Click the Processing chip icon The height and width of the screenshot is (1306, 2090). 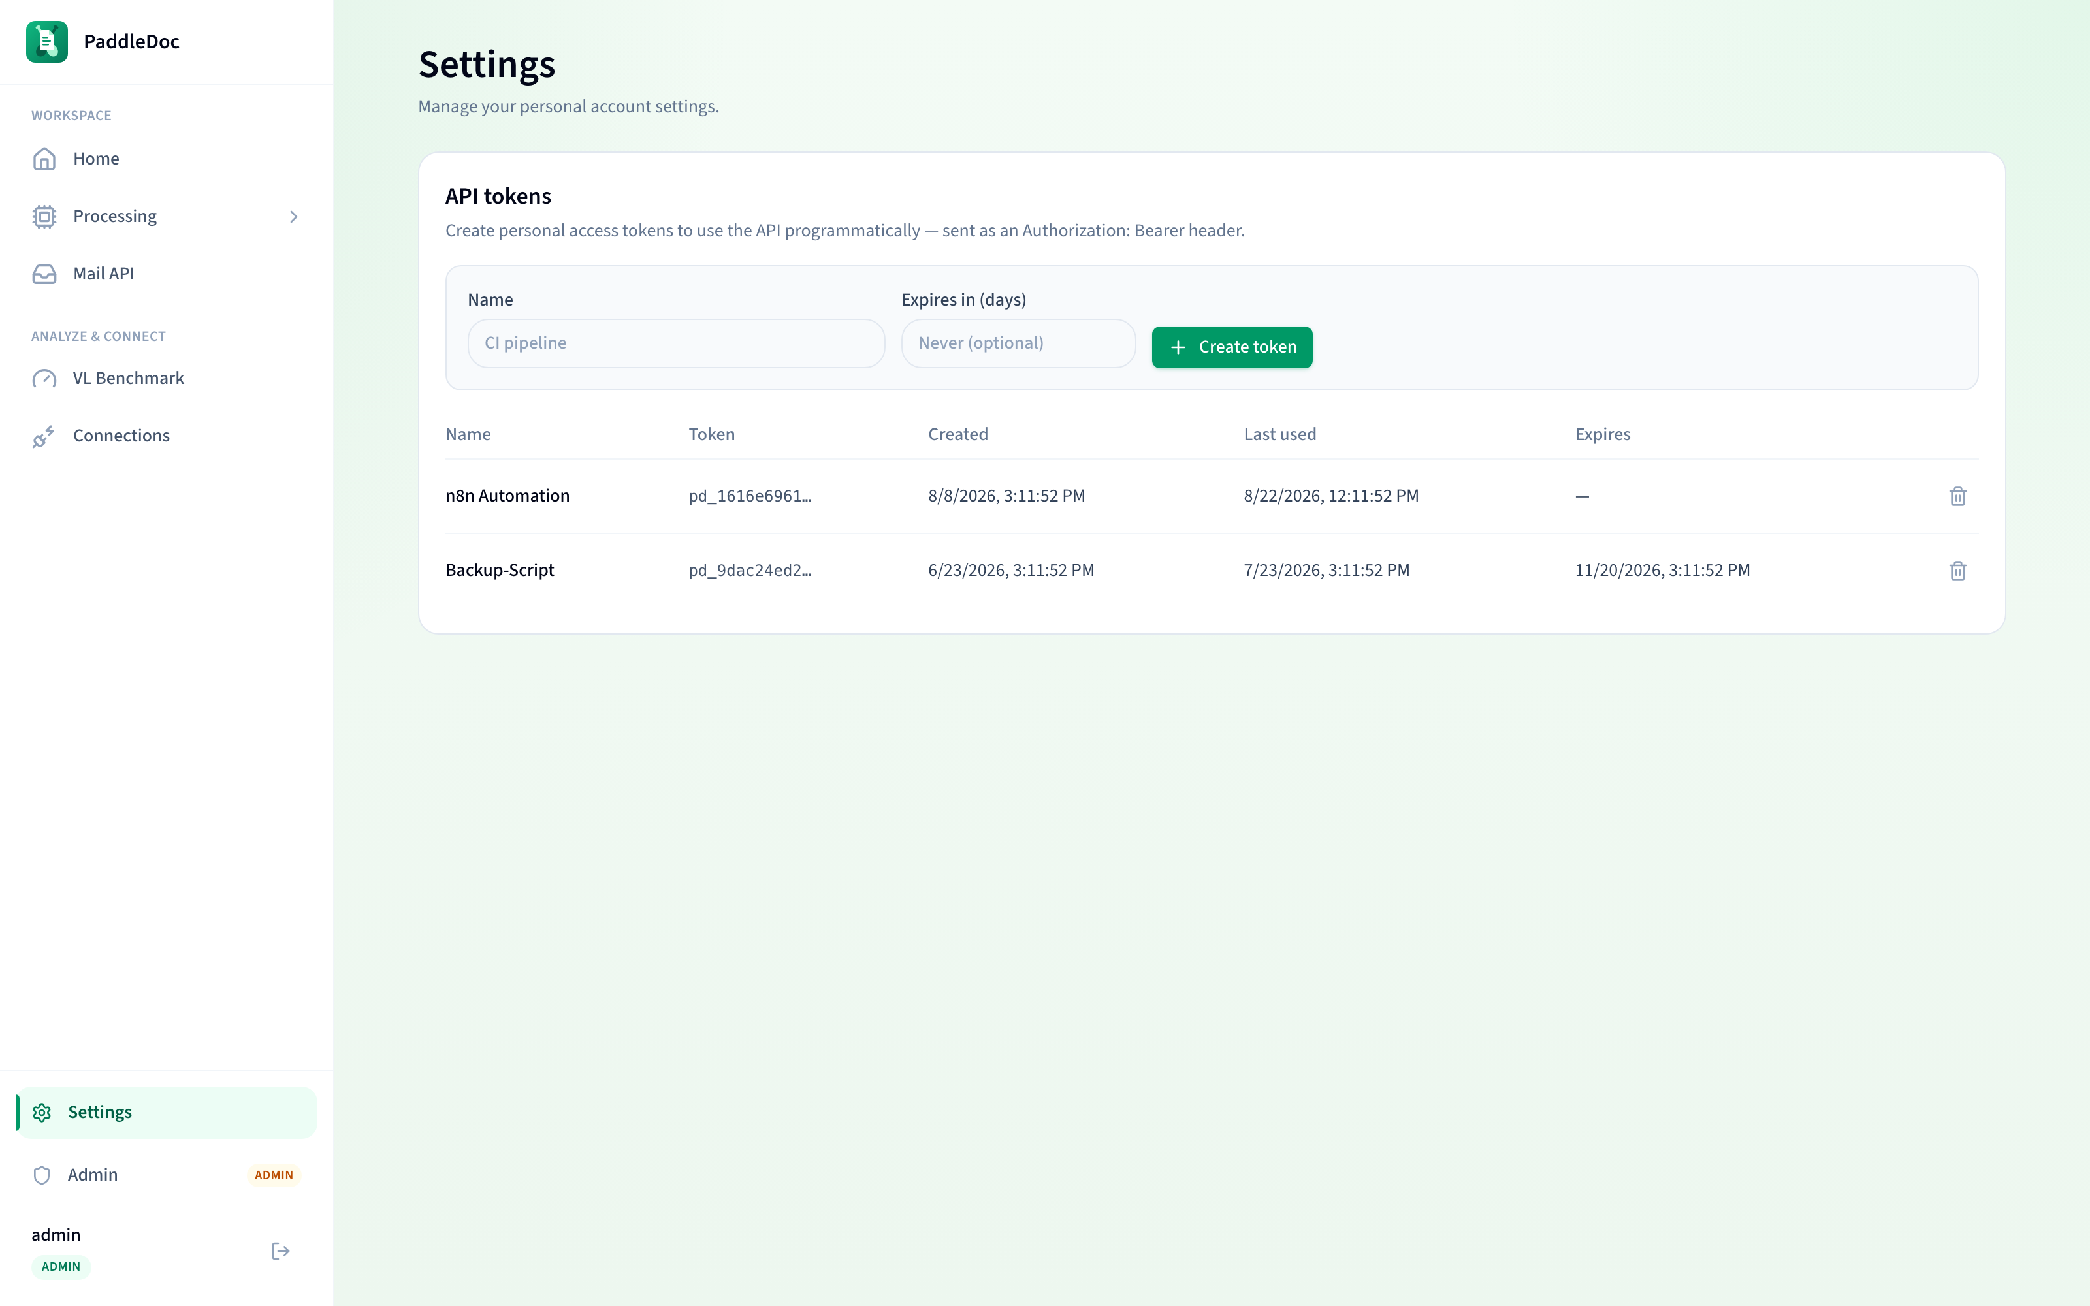(x=44, y=216)
